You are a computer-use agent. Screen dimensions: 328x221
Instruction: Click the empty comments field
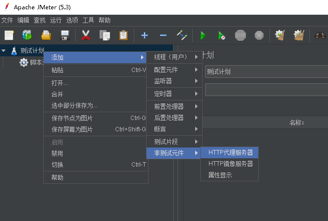(267, 90)
